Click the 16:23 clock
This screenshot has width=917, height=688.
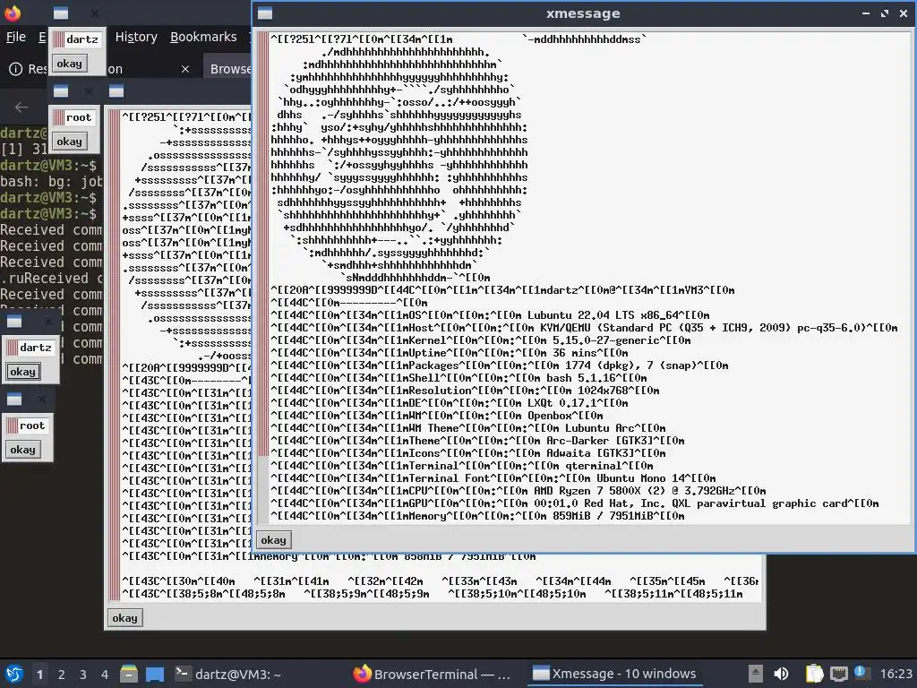click(896, 674)
